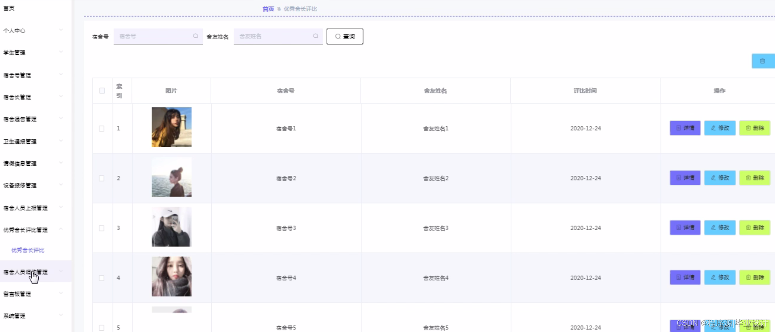775x332 pixels.
Task: Check the checkbox for row 2
Action: tap(102, 178)
